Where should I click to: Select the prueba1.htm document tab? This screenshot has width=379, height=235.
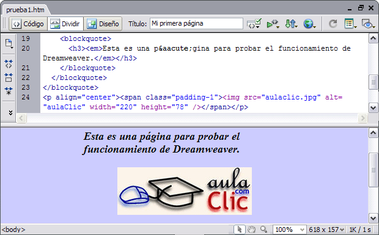[26, 10]
